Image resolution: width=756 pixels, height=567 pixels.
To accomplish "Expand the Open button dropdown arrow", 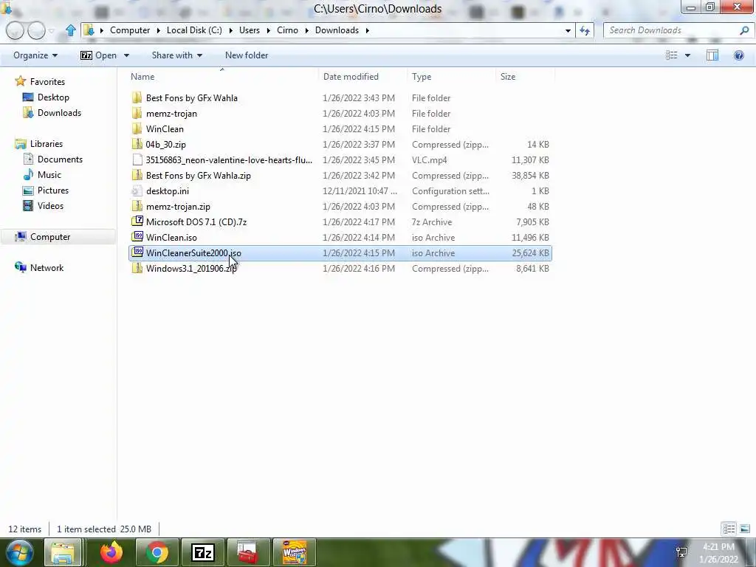I will click(126, 55).
